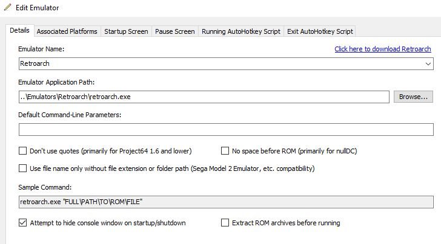This screenshot has height=244, width=441.
Task: Open the Exit AutoHotkey Script tab
Action: coord(320,31)
